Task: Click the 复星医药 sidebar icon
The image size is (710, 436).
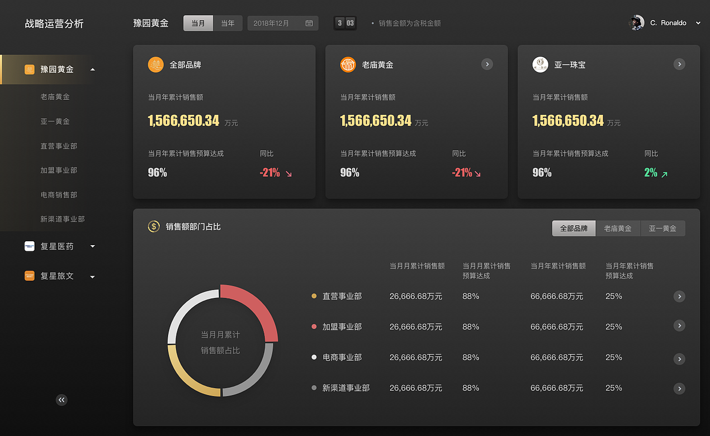Action: tap(29, 246)
